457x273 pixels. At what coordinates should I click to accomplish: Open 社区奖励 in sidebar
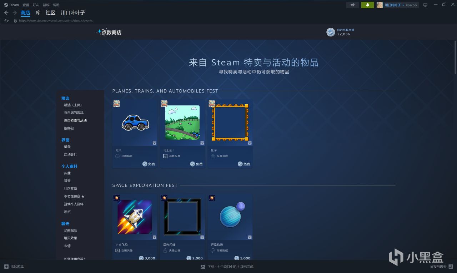(70, 189)
